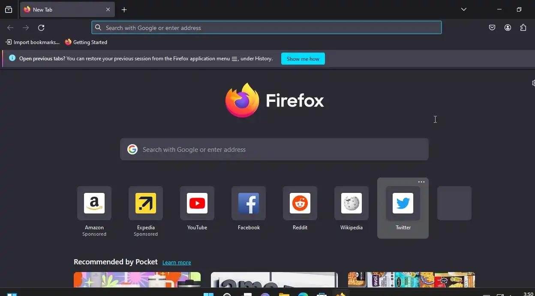Click the back navigation arrow

pos(10,28)
